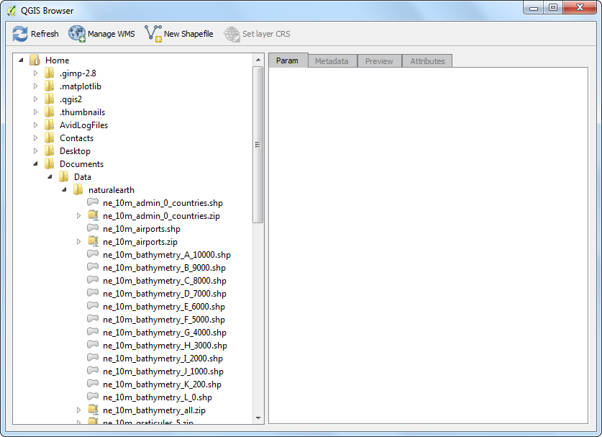The width and height of the screenshot is (602, 437).
Task: Switch to the Preview tab
Action: (379, 61)
